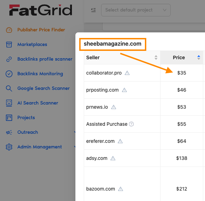Open Publisher Price Finder menu item
This screenshot has width=205, height=201.
point(41,30)
